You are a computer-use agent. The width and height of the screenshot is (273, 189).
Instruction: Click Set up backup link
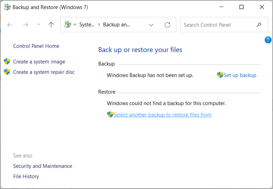[x=240, y=75]
